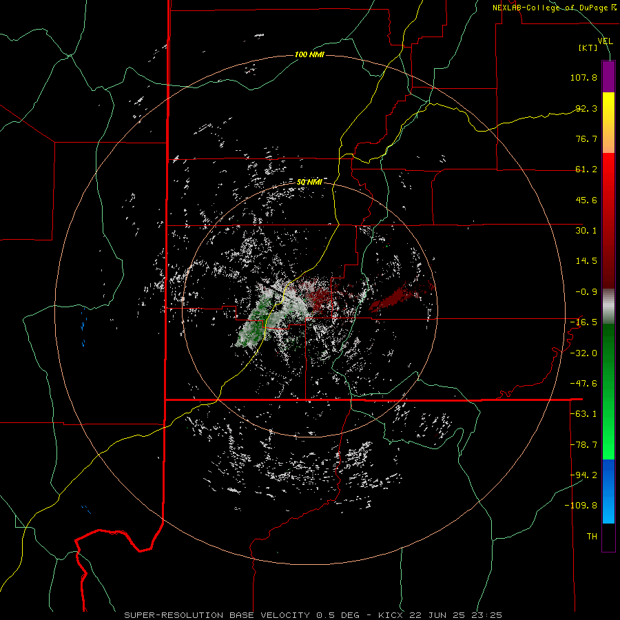Screen dimensions: 620x620
Task: Select the -109.8 velocity scale value
Action: click(x=581, y=506)
